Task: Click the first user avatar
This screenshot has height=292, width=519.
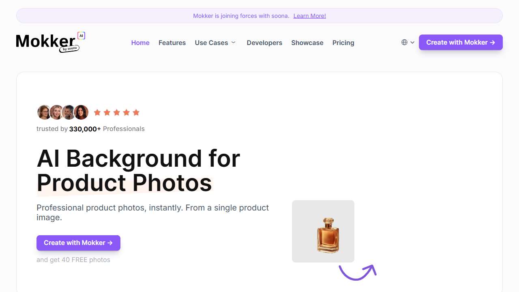Action: pyautogui.click(x=44, y=112)
